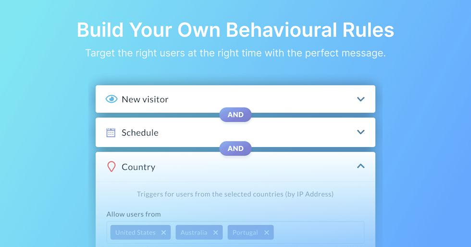Remove the United States country tag
The image size is (471, 247).
click(163, 233)
